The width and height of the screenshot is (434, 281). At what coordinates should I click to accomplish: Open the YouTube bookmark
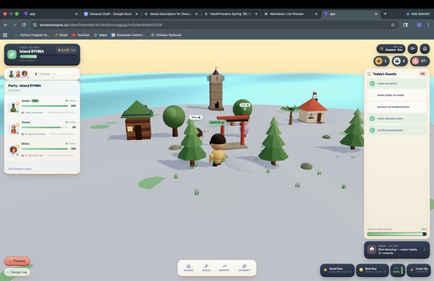[81, 35]
